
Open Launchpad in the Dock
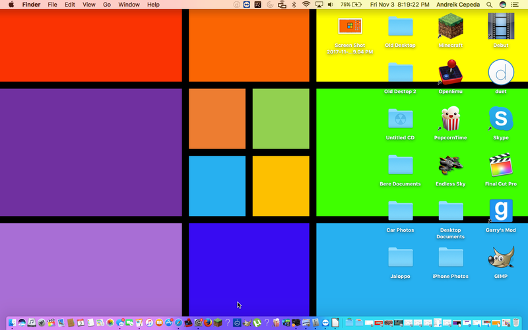tap(42, 323)
